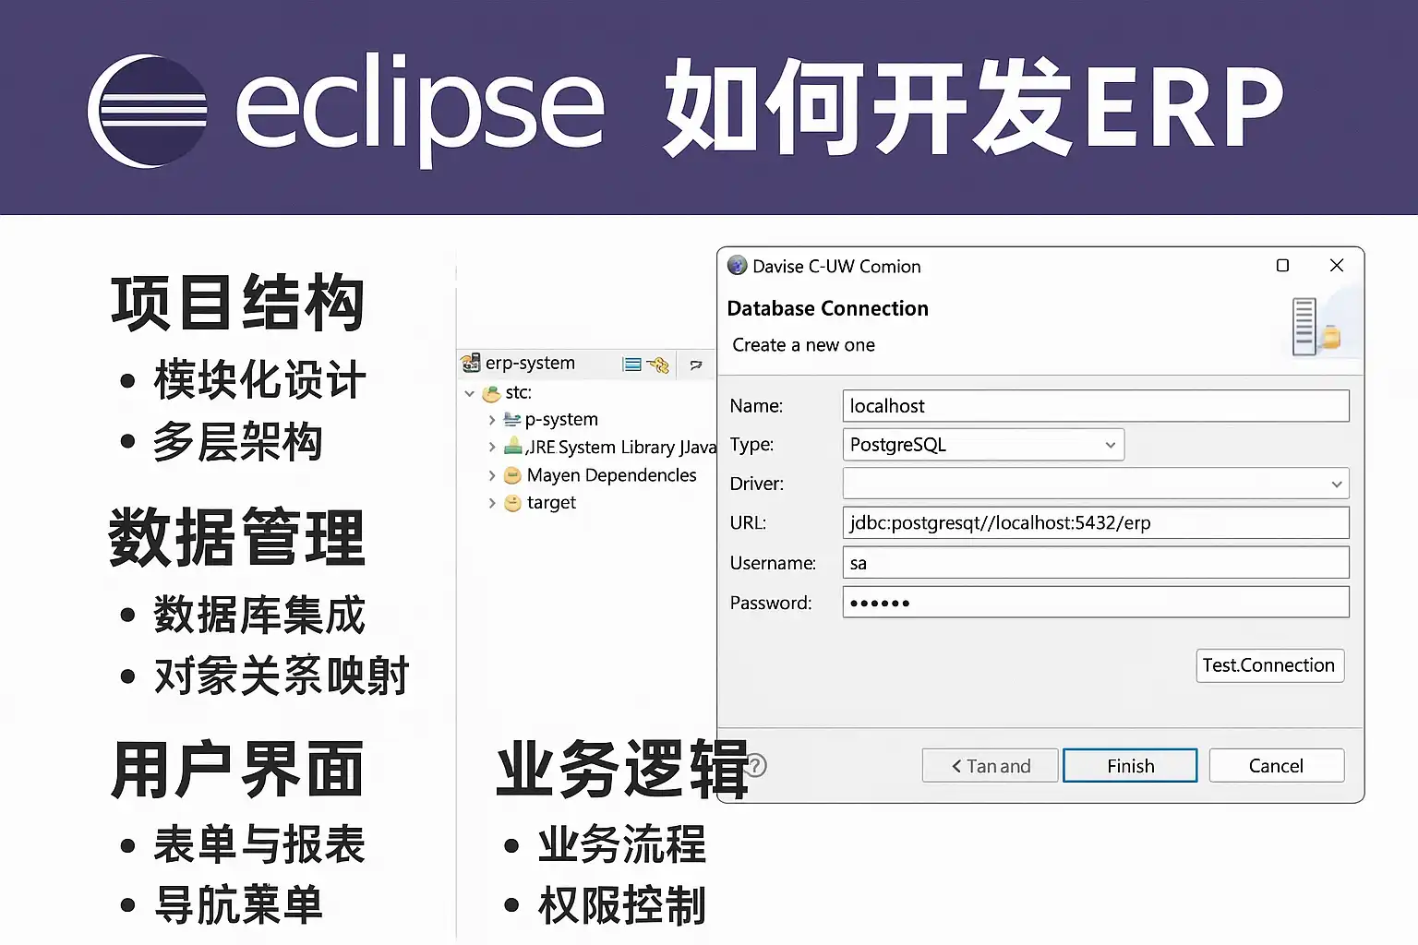
Task: Click the 'Create a new one' text
Action: pyautogui.click(x=803, y=345)
